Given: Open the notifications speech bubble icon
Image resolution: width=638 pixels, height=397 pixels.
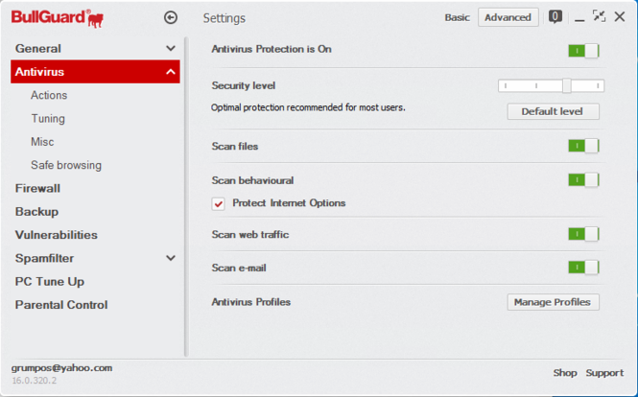Looking at the screenshot, I should click(555, 16).
